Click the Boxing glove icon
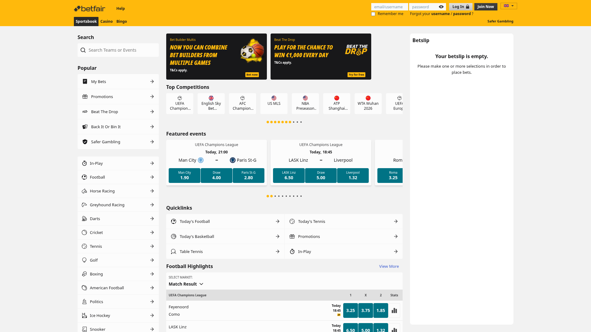Viewport: 591px width, 332px height. click(x=84, y=274)
